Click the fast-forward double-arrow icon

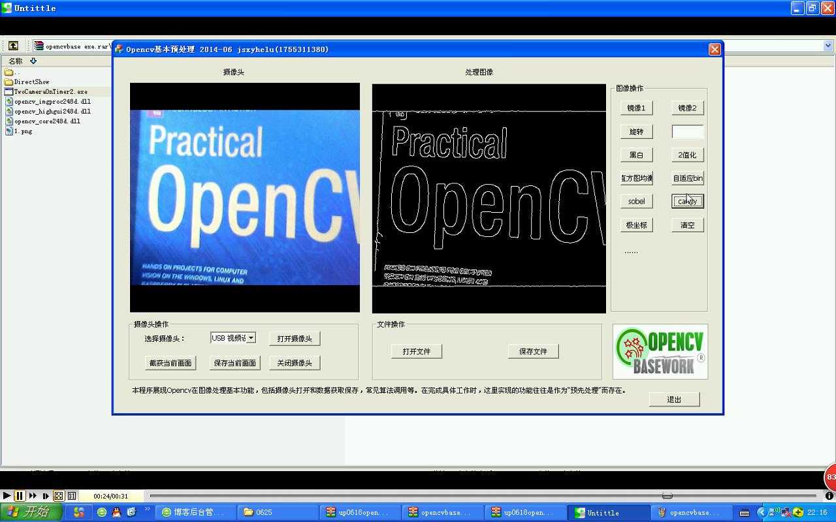coord(33,496)
